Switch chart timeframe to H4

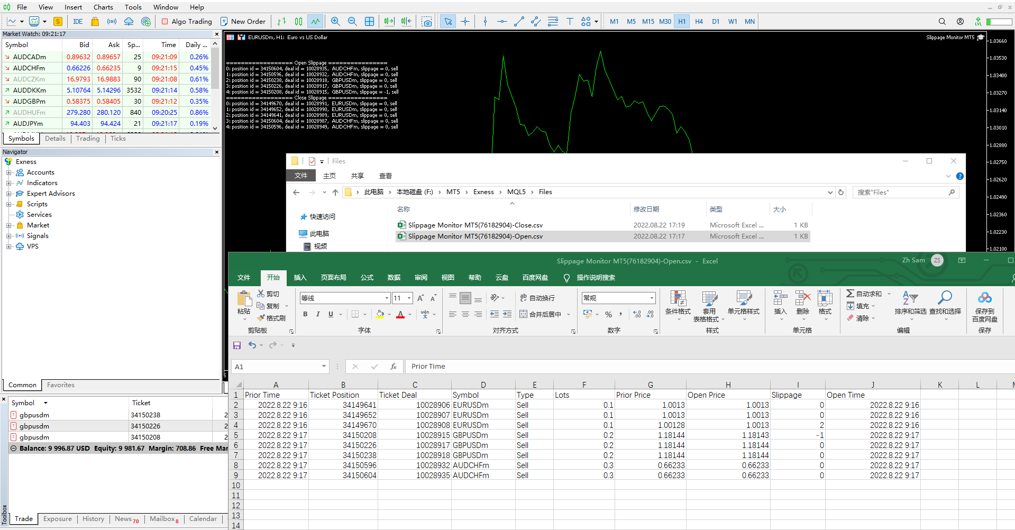click(699, 22)
